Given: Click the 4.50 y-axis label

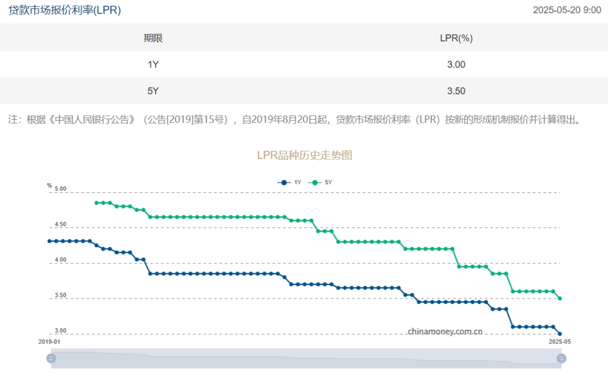Looking at the screenshot, I should point(60,224).
